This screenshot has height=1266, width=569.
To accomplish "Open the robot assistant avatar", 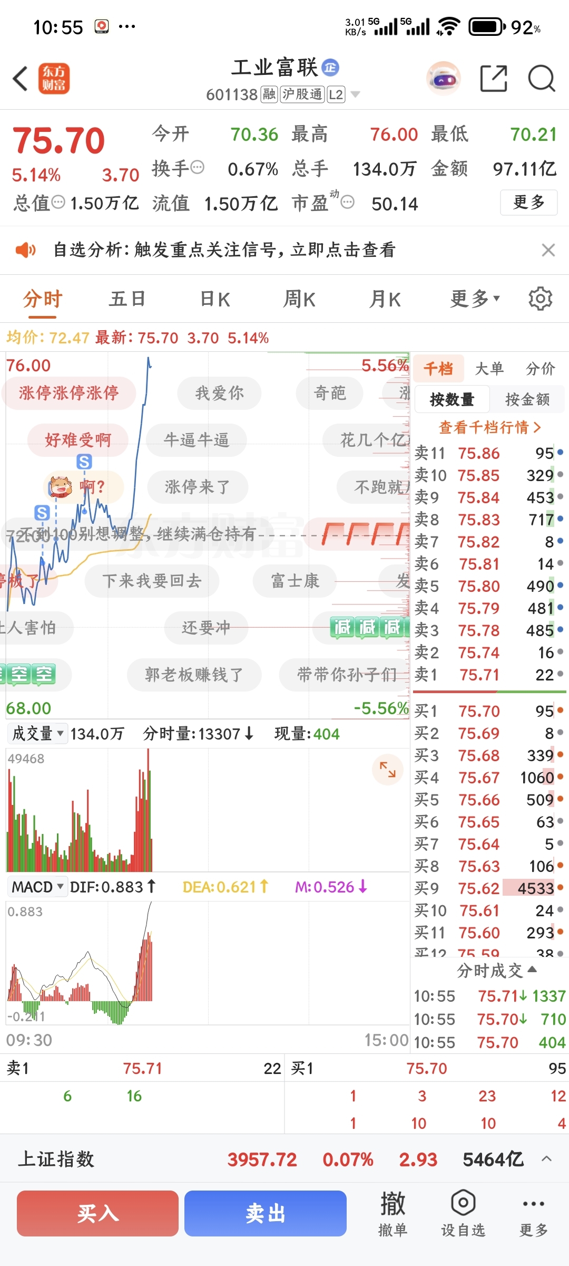I will (x=444, y=79).
